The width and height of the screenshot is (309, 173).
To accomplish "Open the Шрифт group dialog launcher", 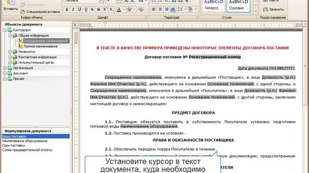I will (x=146, y=17).
